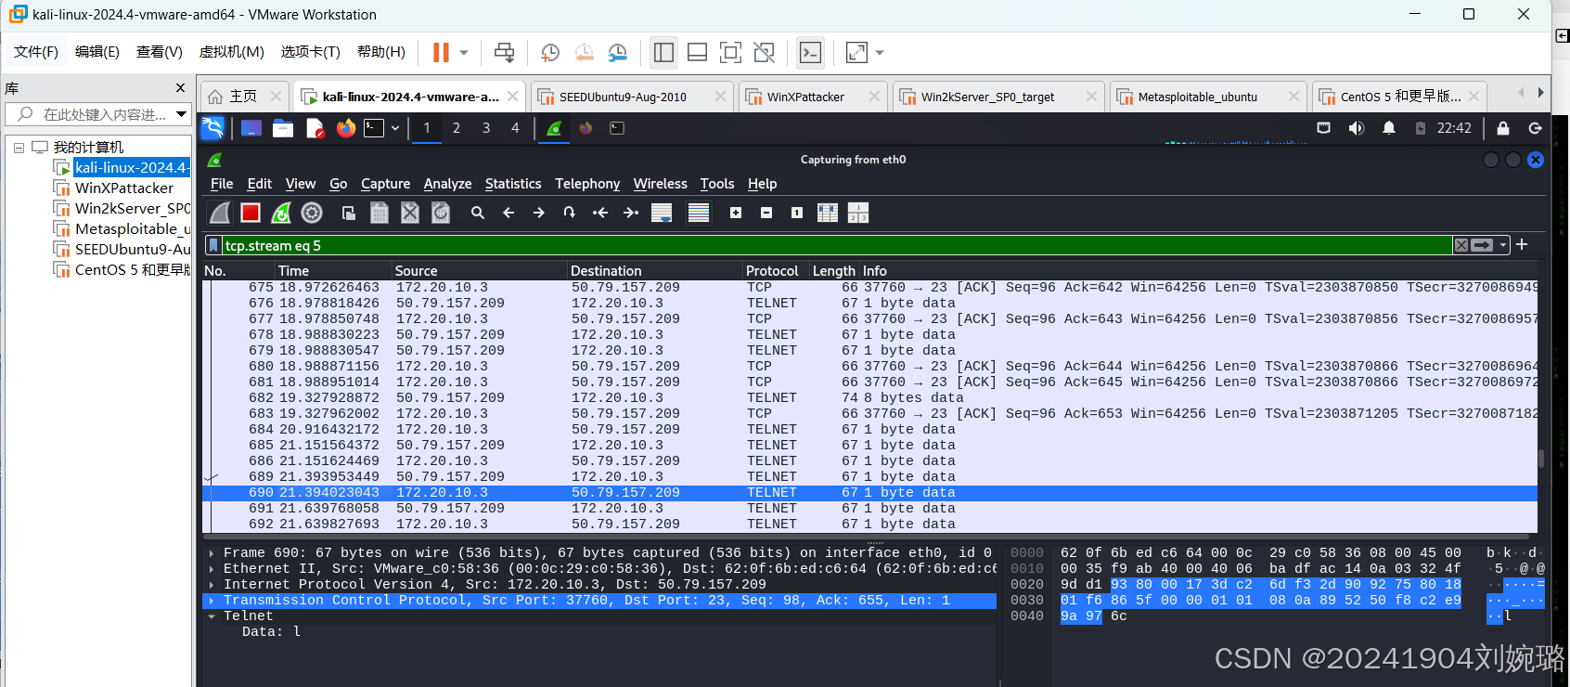
Task: Go forward to next packet
Action: click(539, 213)
